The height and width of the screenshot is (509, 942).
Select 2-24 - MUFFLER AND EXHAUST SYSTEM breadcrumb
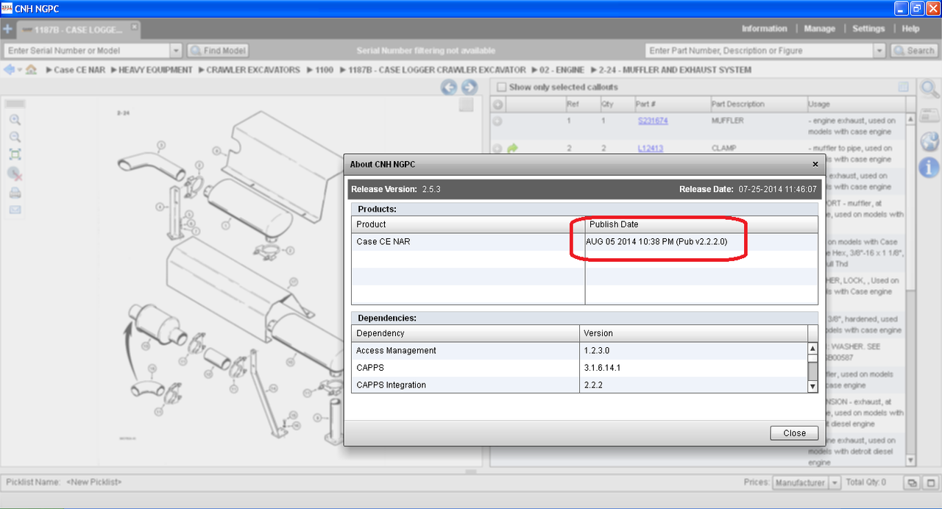[x=675, y=70]
